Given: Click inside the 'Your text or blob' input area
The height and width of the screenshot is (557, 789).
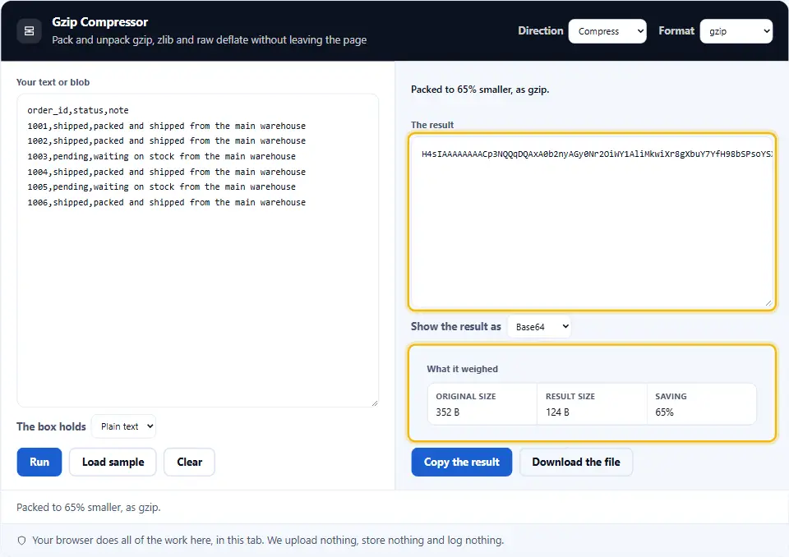Looking at the screenshot, I should (198, 250).
